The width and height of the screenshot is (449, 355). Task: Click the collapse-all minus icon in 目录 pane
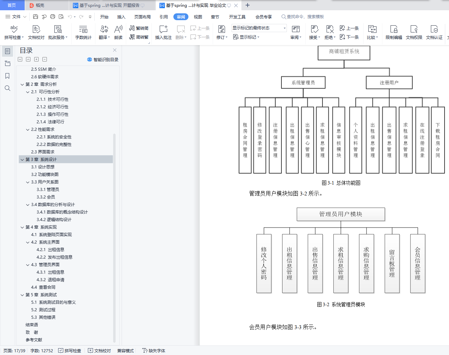pos(45,59)
